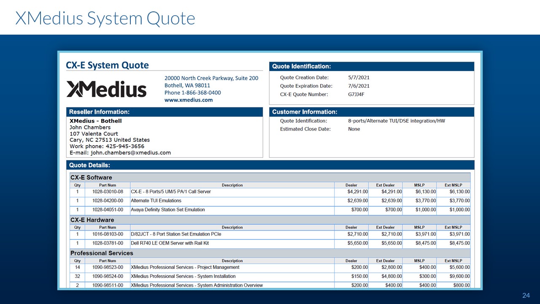Open the www.xmedius.com website link
This screenshot has height=304, width=540.
click(189, 100)
